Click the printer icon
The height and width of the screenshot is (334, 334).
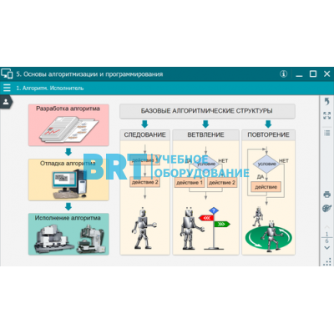click(327, 195)
